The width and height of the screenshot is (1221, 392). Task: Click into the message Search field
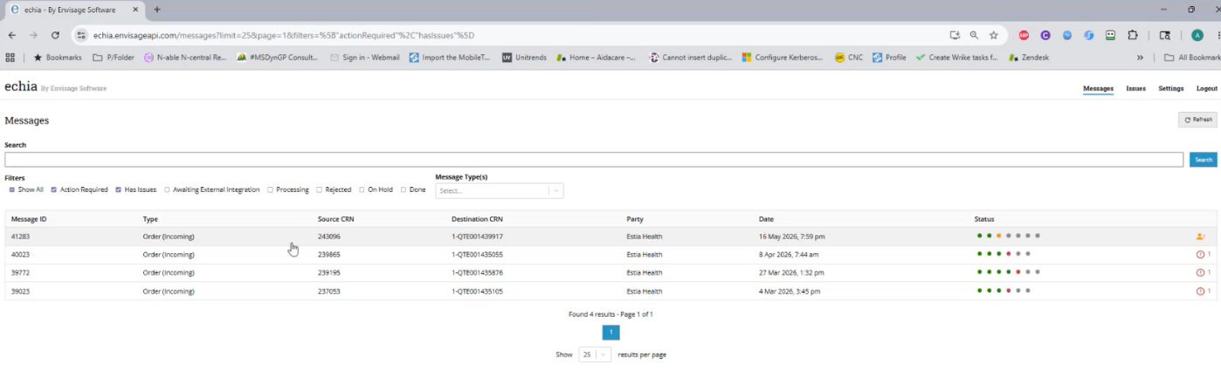point(594,160)
